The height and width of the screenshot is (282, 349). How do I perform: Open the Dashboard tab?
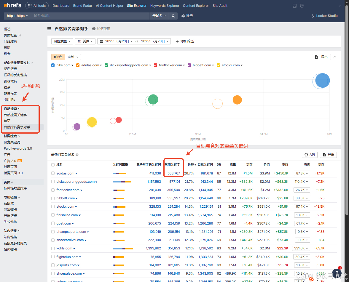click(61, 6)
